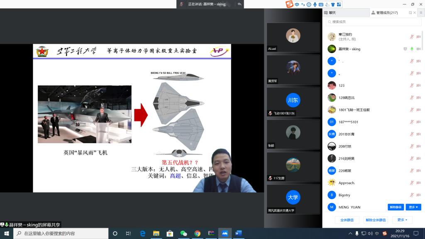This screenshot has width=425, height=239.
Task: Select the 川东 participant video tile
Action: 293,102
